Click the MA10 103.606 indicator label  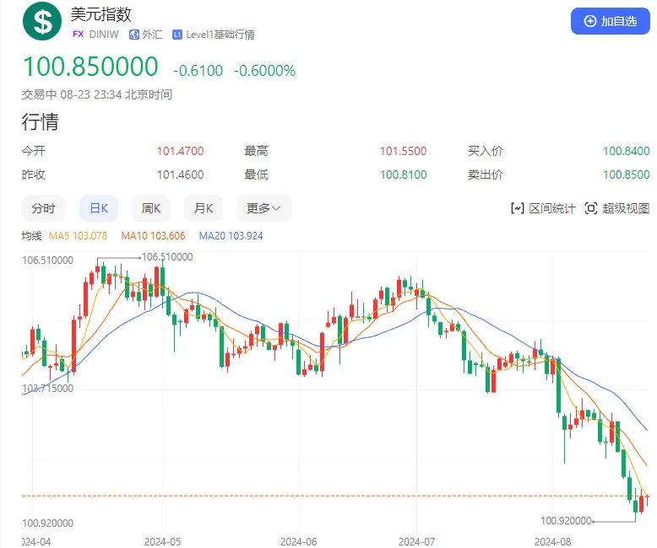(x=153, y=236)
